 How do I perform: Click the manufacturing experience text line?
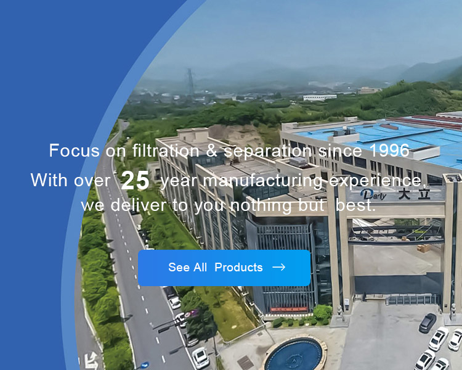293,180
